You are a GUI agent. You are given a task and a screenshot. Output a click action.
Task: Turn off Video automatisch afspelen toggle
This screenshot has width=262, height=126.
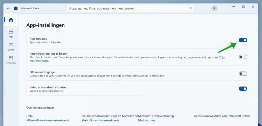click(x=243, y=89)
